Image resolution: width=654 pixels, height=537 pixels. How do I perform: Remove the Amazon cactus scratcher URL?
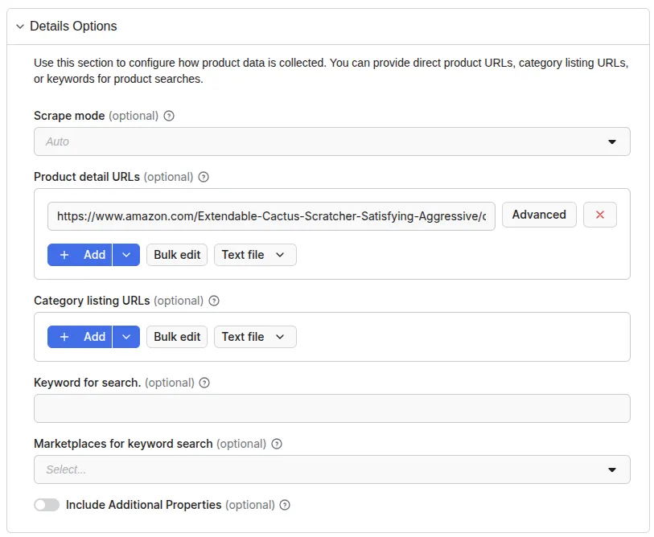click(599, 215)
